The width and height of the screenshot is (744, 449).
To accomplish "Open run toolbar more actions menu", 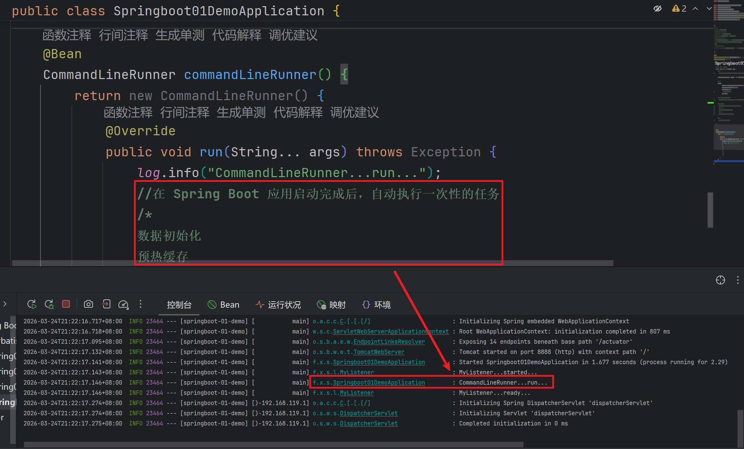I will (141, 304).
